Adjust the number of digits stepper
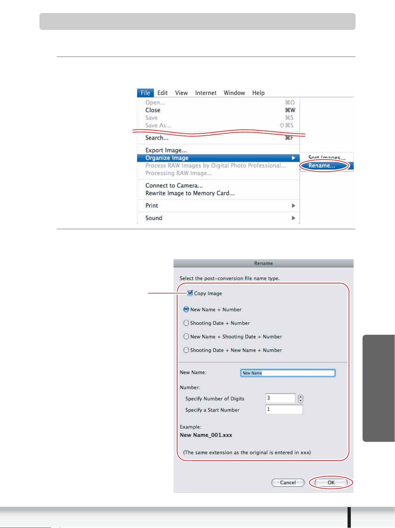Viewport: 395px width, 528px height. 300,399
